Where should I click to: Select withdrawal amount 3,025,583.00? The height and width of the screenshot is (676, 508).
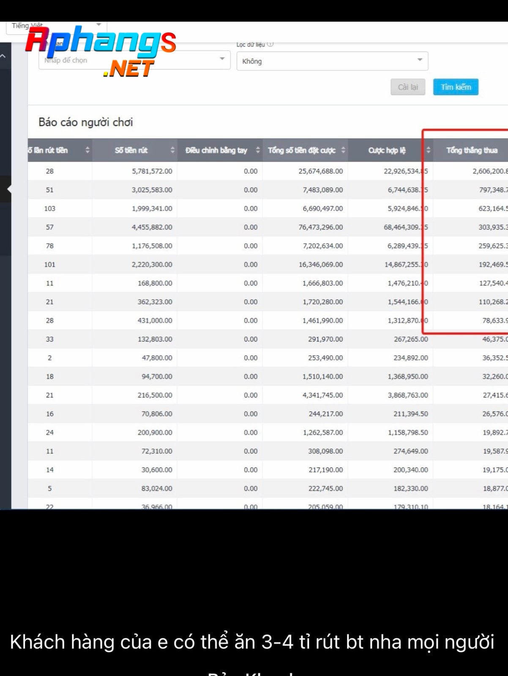[152, 190]
